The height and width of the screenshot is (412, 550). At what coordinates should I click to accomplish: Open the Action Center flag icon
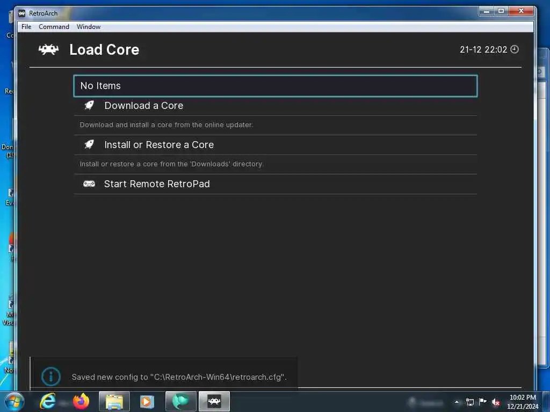483,402
